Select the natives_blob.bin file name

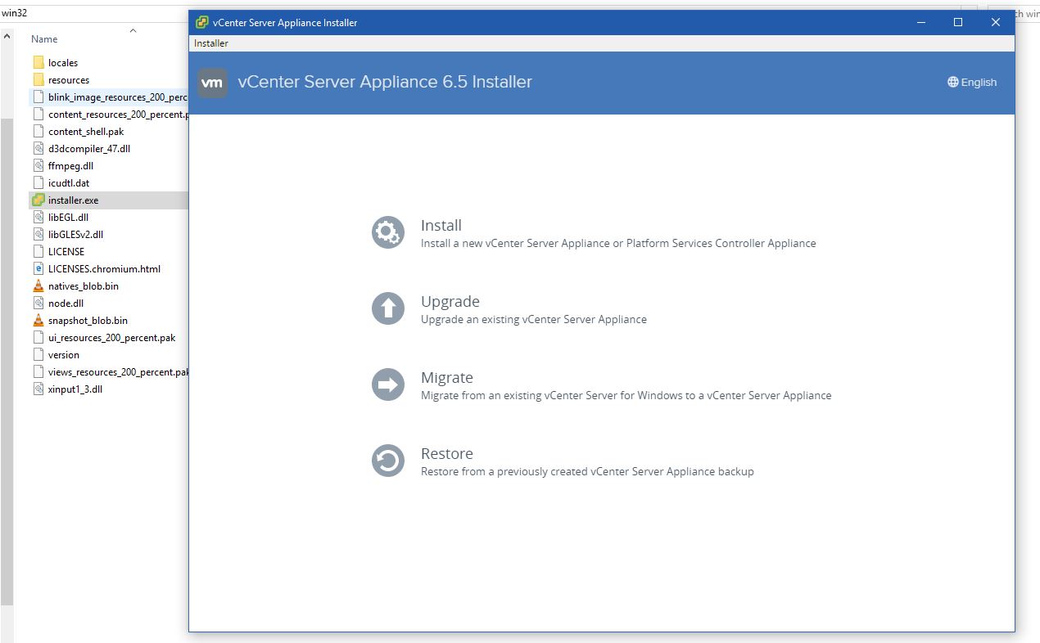pyautogui.click(x=84, y=286)
